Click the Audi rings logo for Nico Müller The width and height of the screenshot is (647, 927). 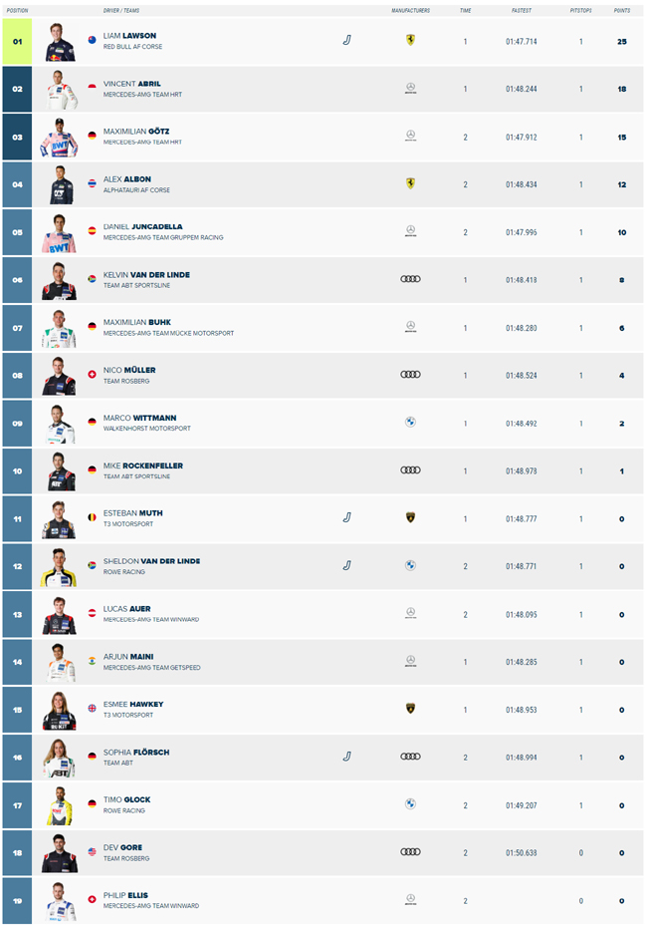point(410,374)
